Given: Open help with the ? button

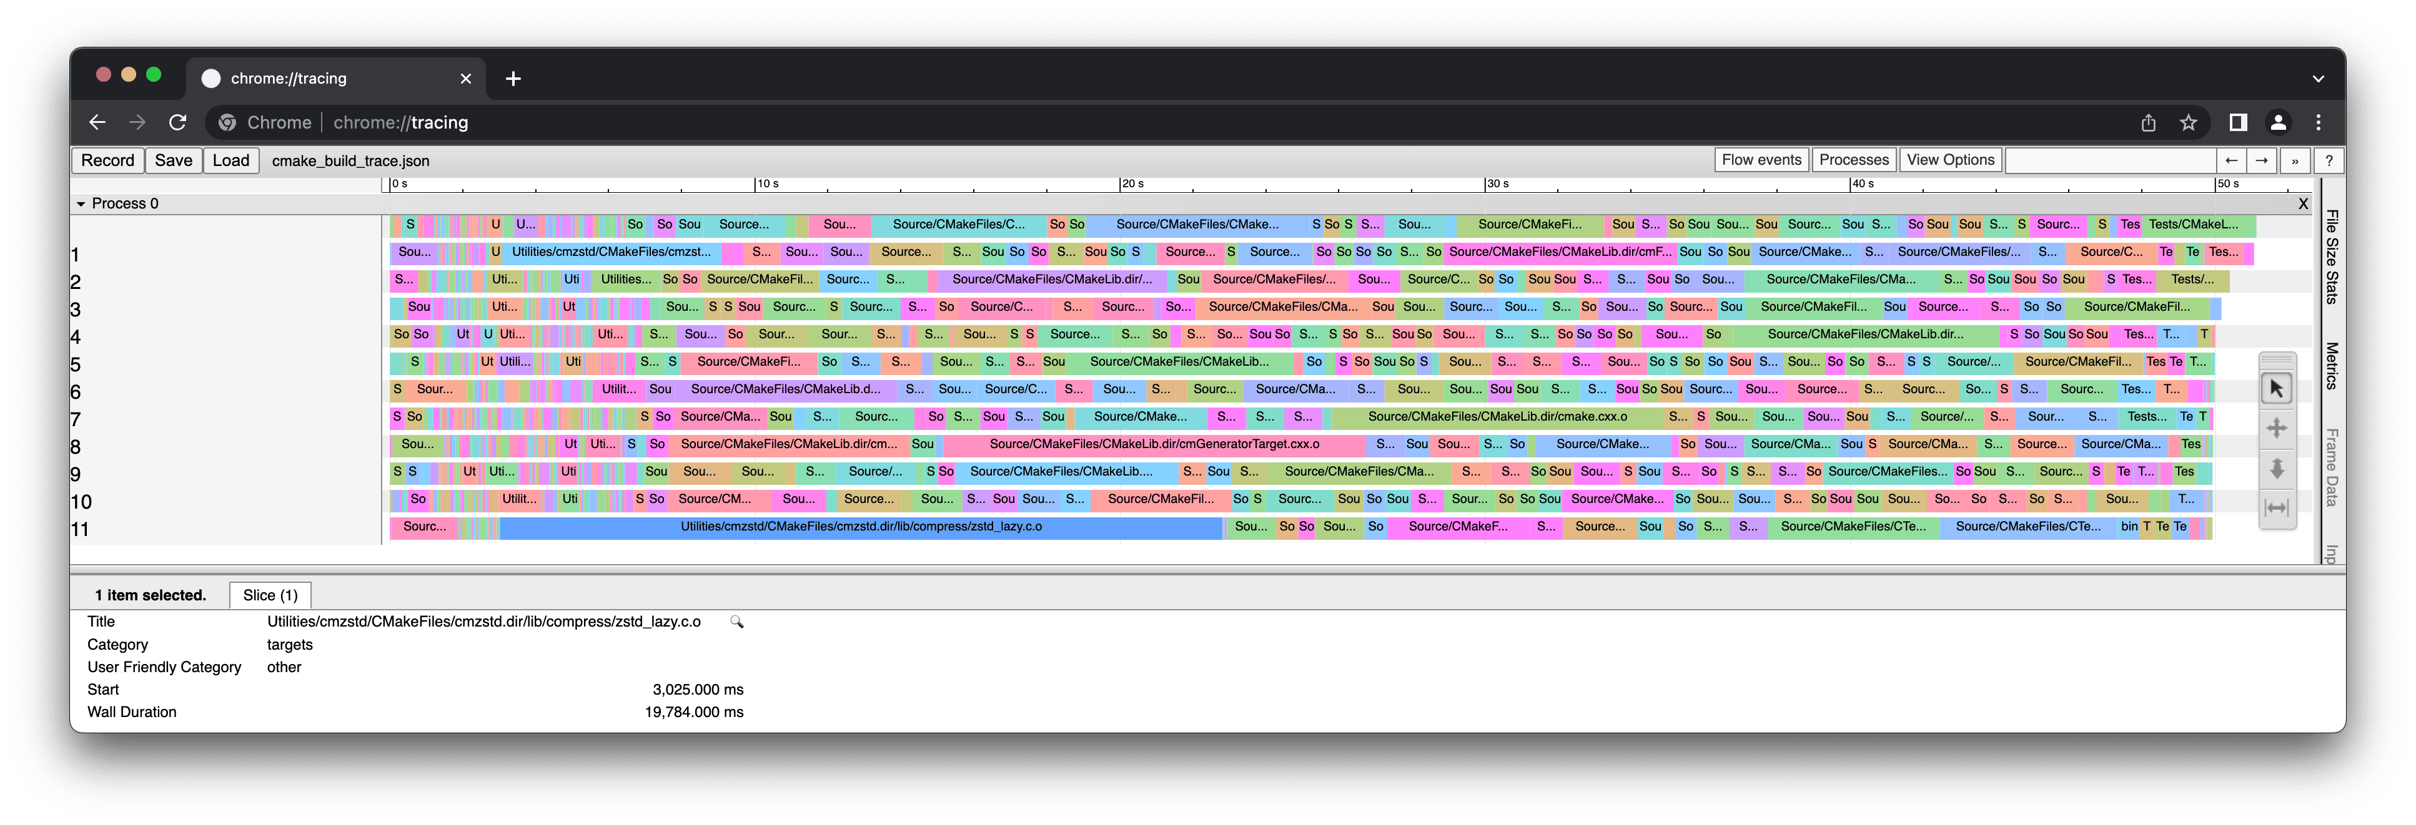Looking at the screenshot, I should tap(2329, 160).
